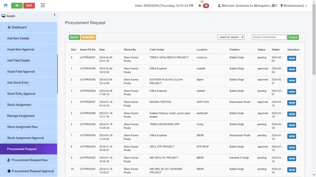Open the user profile dropdown
Viewport: 316px width, 177px height.
pos(262,6)
